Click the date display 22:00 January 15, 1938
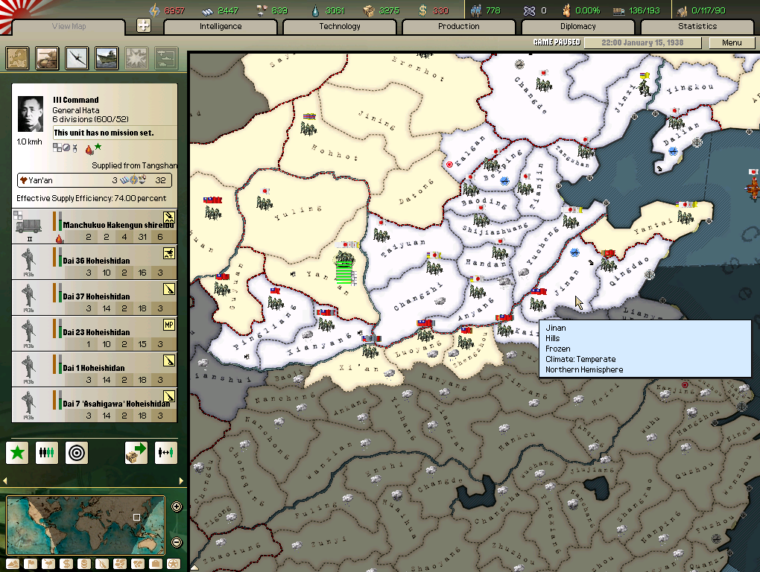 [x=643, y=42]
